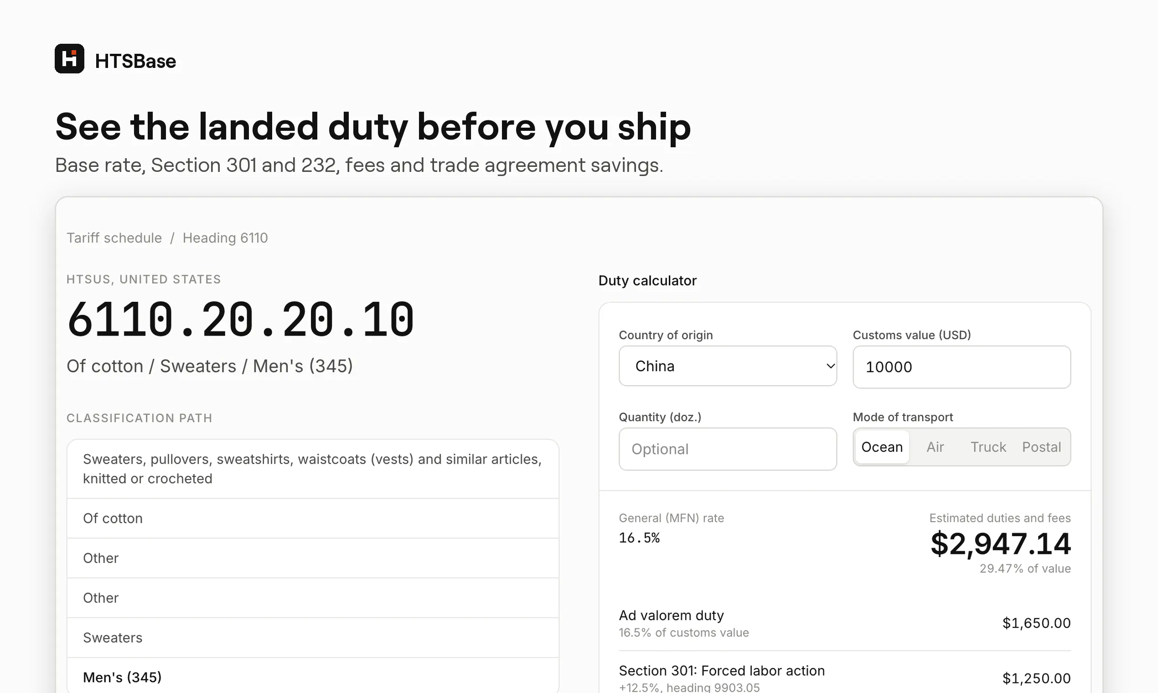Open the Tariff schedule breadcrumb
The height and width of the screenshot is (693, 1158).
coord(114,238)
